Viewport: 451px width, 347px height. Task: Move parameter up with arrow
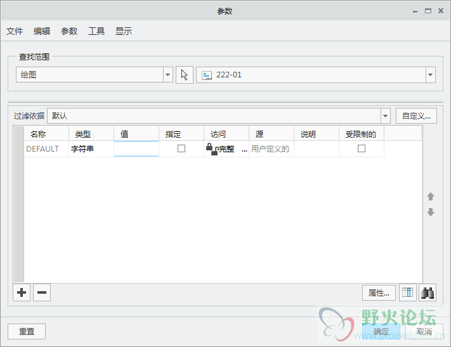tap(431, 197)
